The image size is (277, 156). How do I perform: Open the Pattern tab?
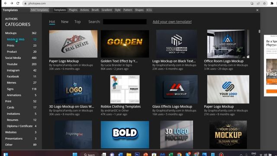pyautogui.click(x=128, y=10)
